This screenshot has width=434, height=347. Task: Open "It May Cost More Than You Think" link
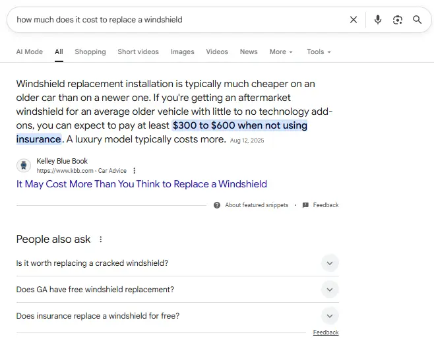[x=141, y=184]
